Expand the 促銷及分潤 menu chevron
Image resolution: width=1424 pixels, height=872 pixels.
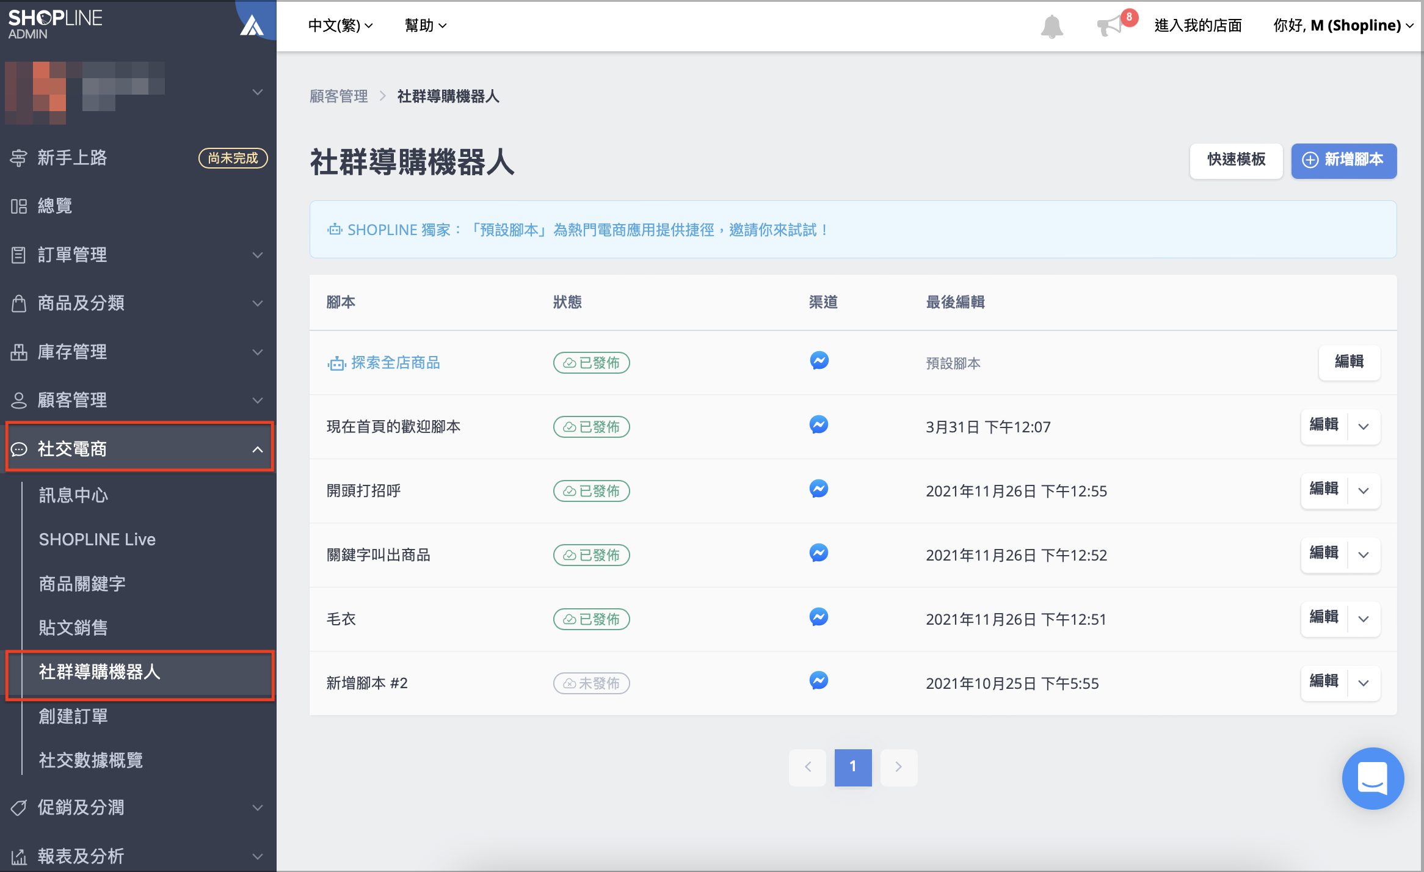tap(258, 807)
